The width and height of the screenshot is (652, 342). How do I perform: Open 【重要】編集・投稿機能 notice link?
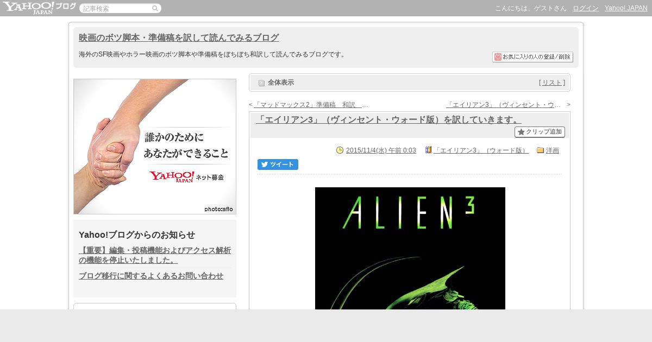tap(155, 255)
